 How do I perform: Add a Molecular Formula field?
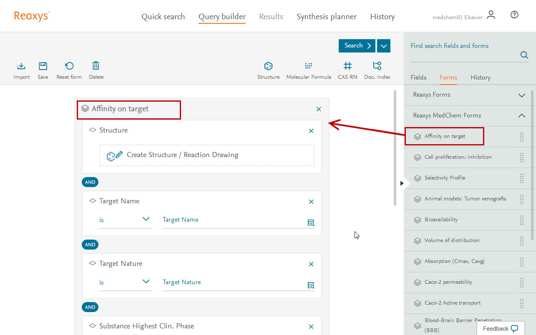pos(309,66)
